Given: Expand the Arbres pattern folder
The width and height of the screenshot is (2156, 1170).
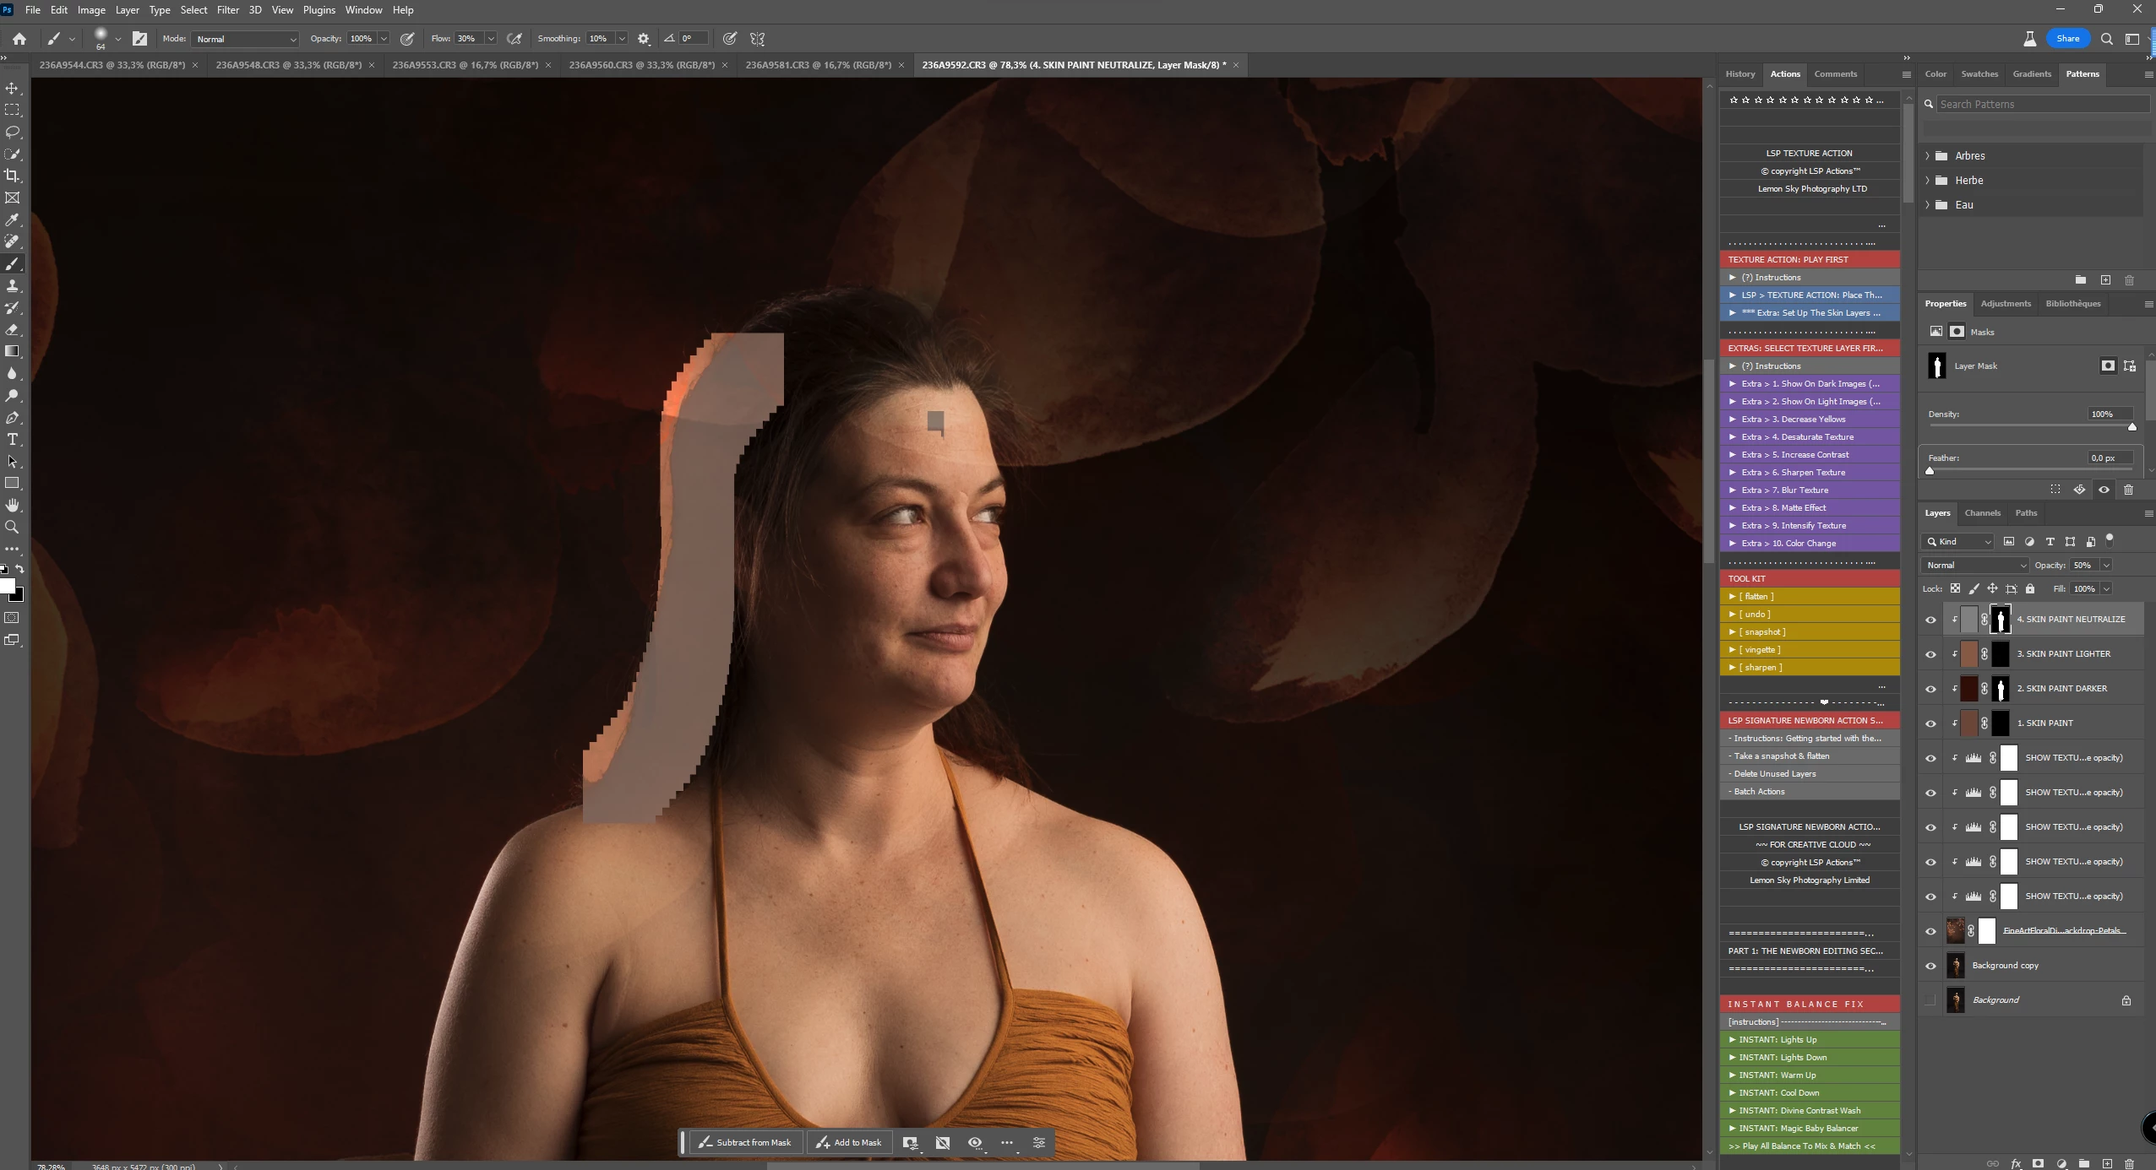Looking at the screenshot, I should pos(1928,156).
